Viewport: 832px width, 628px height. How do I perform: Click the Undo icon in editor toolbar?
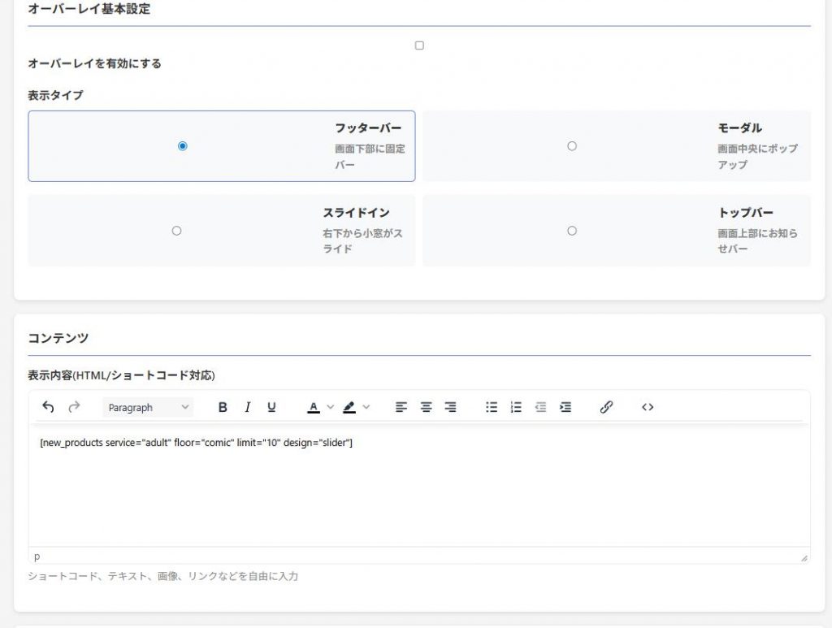point(48,407)
